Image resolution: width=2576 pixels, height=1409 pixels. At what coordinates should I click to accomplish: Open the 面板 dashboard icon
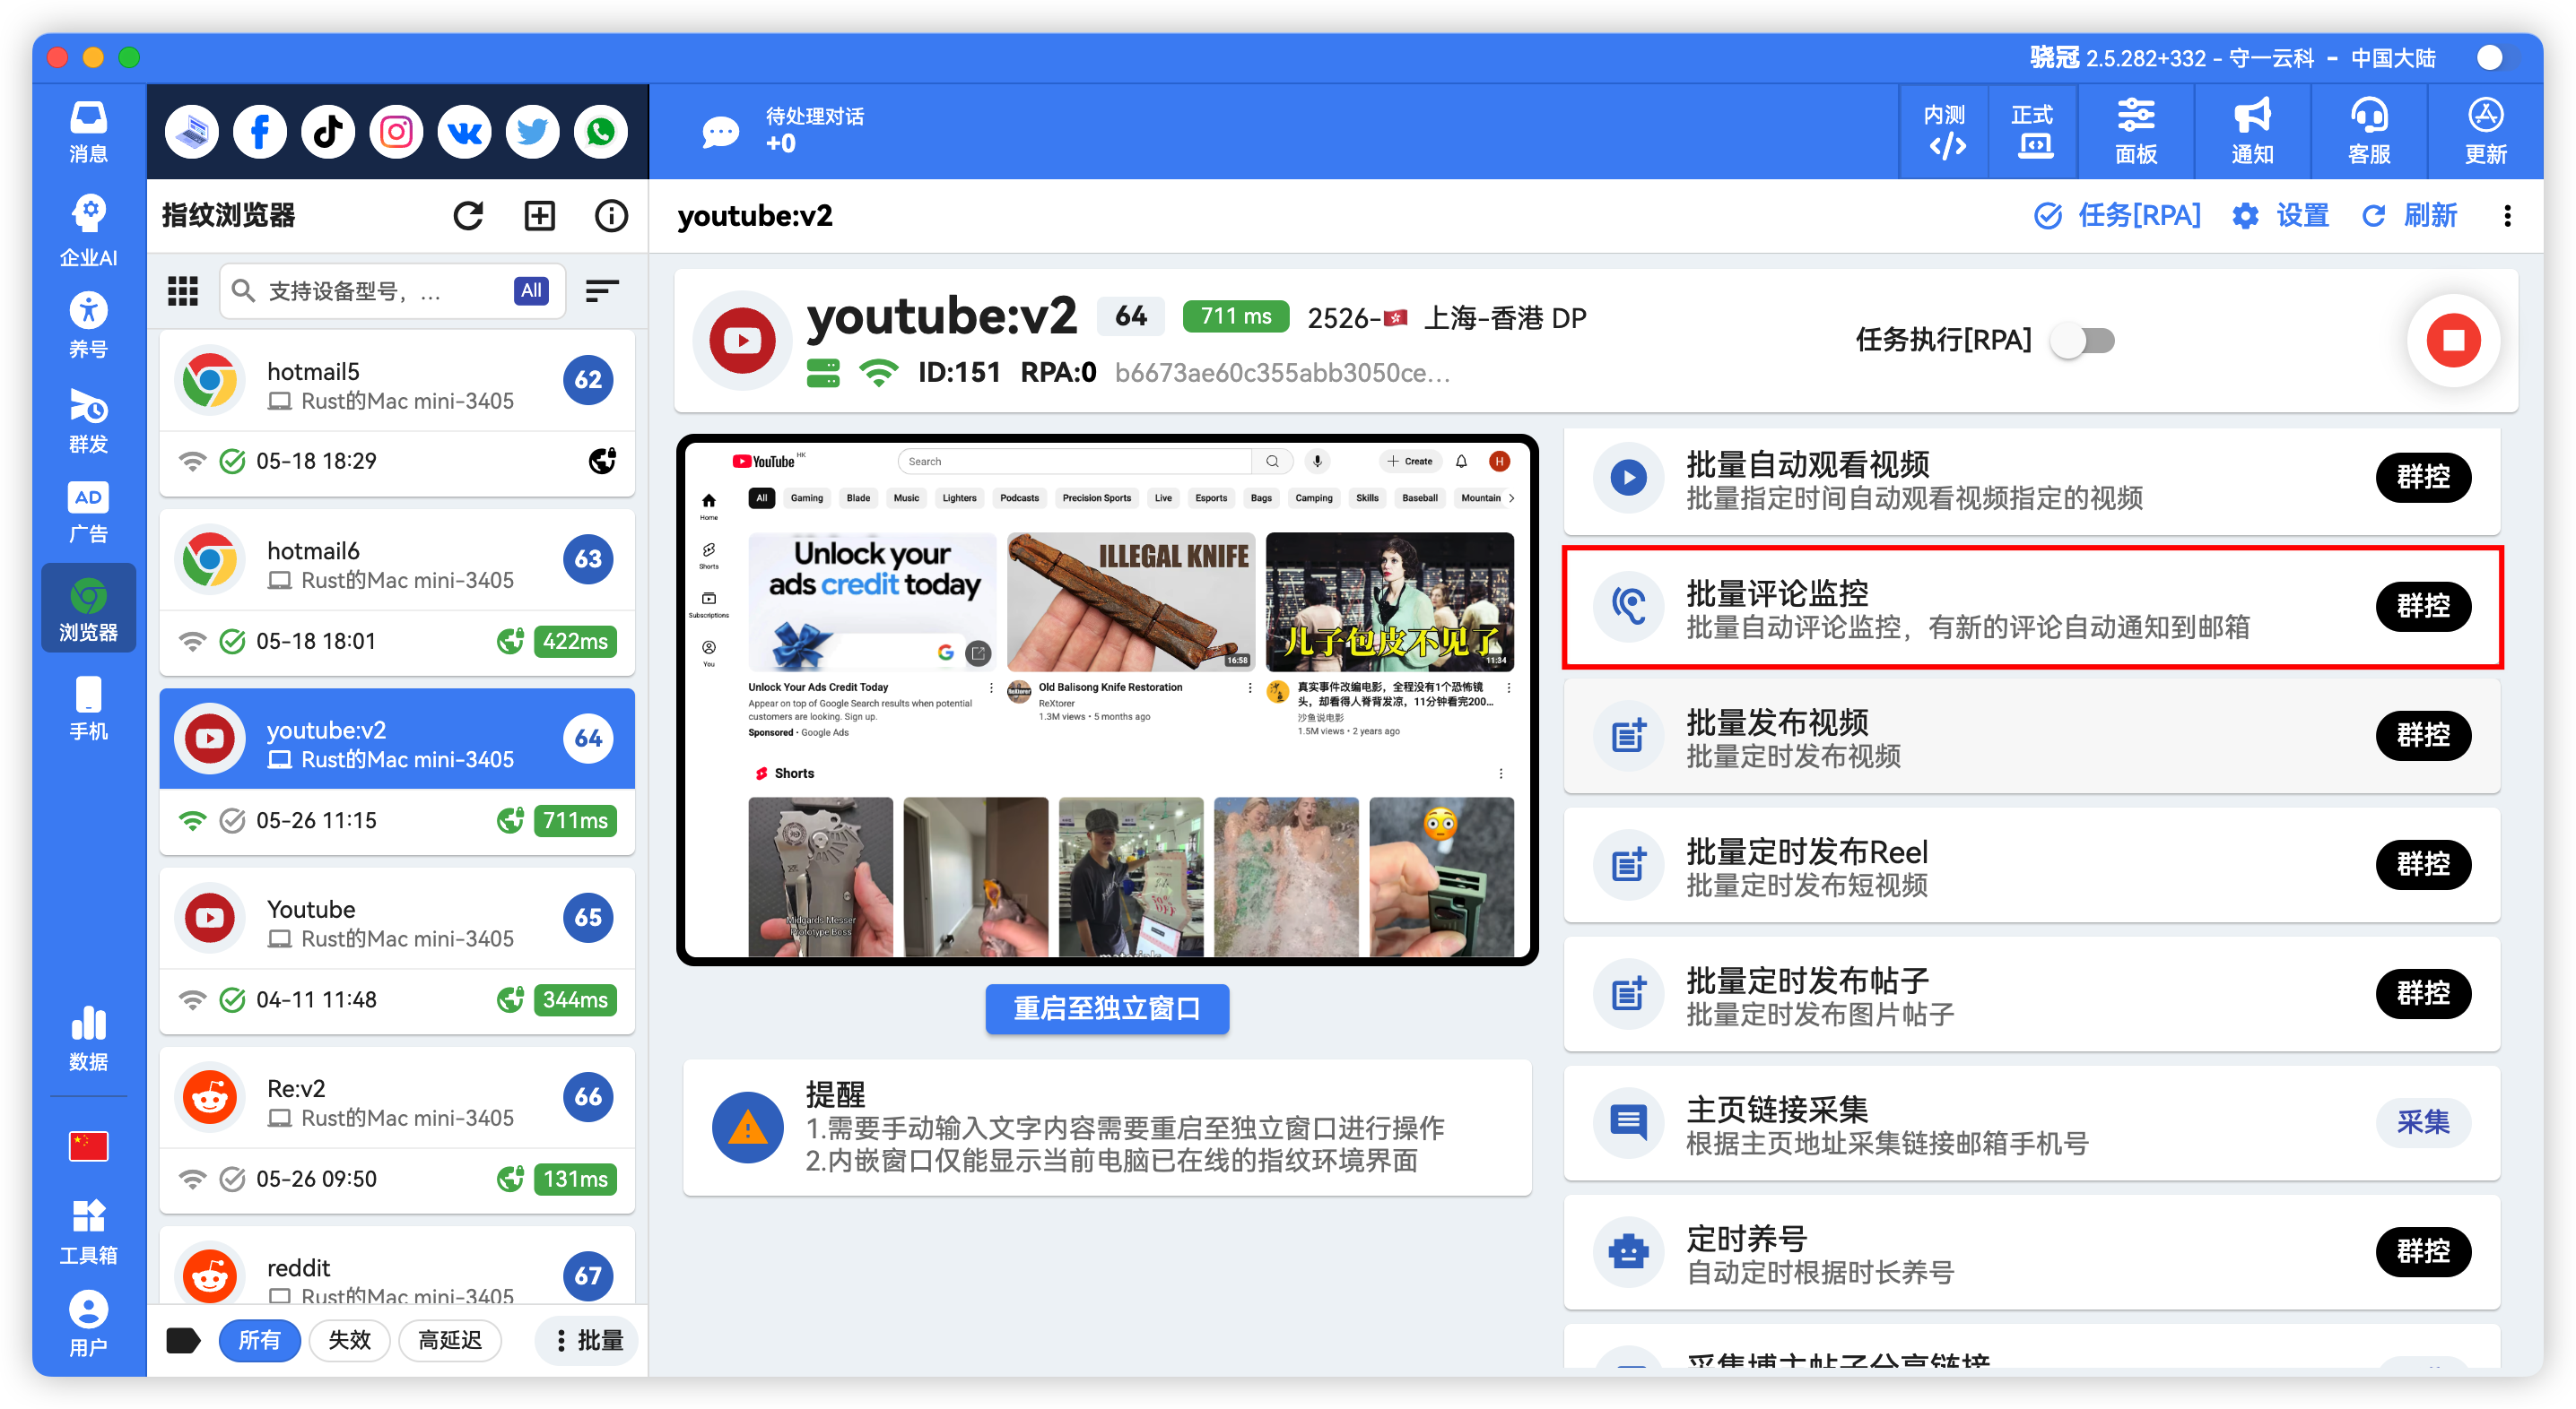pos(2136,131)
